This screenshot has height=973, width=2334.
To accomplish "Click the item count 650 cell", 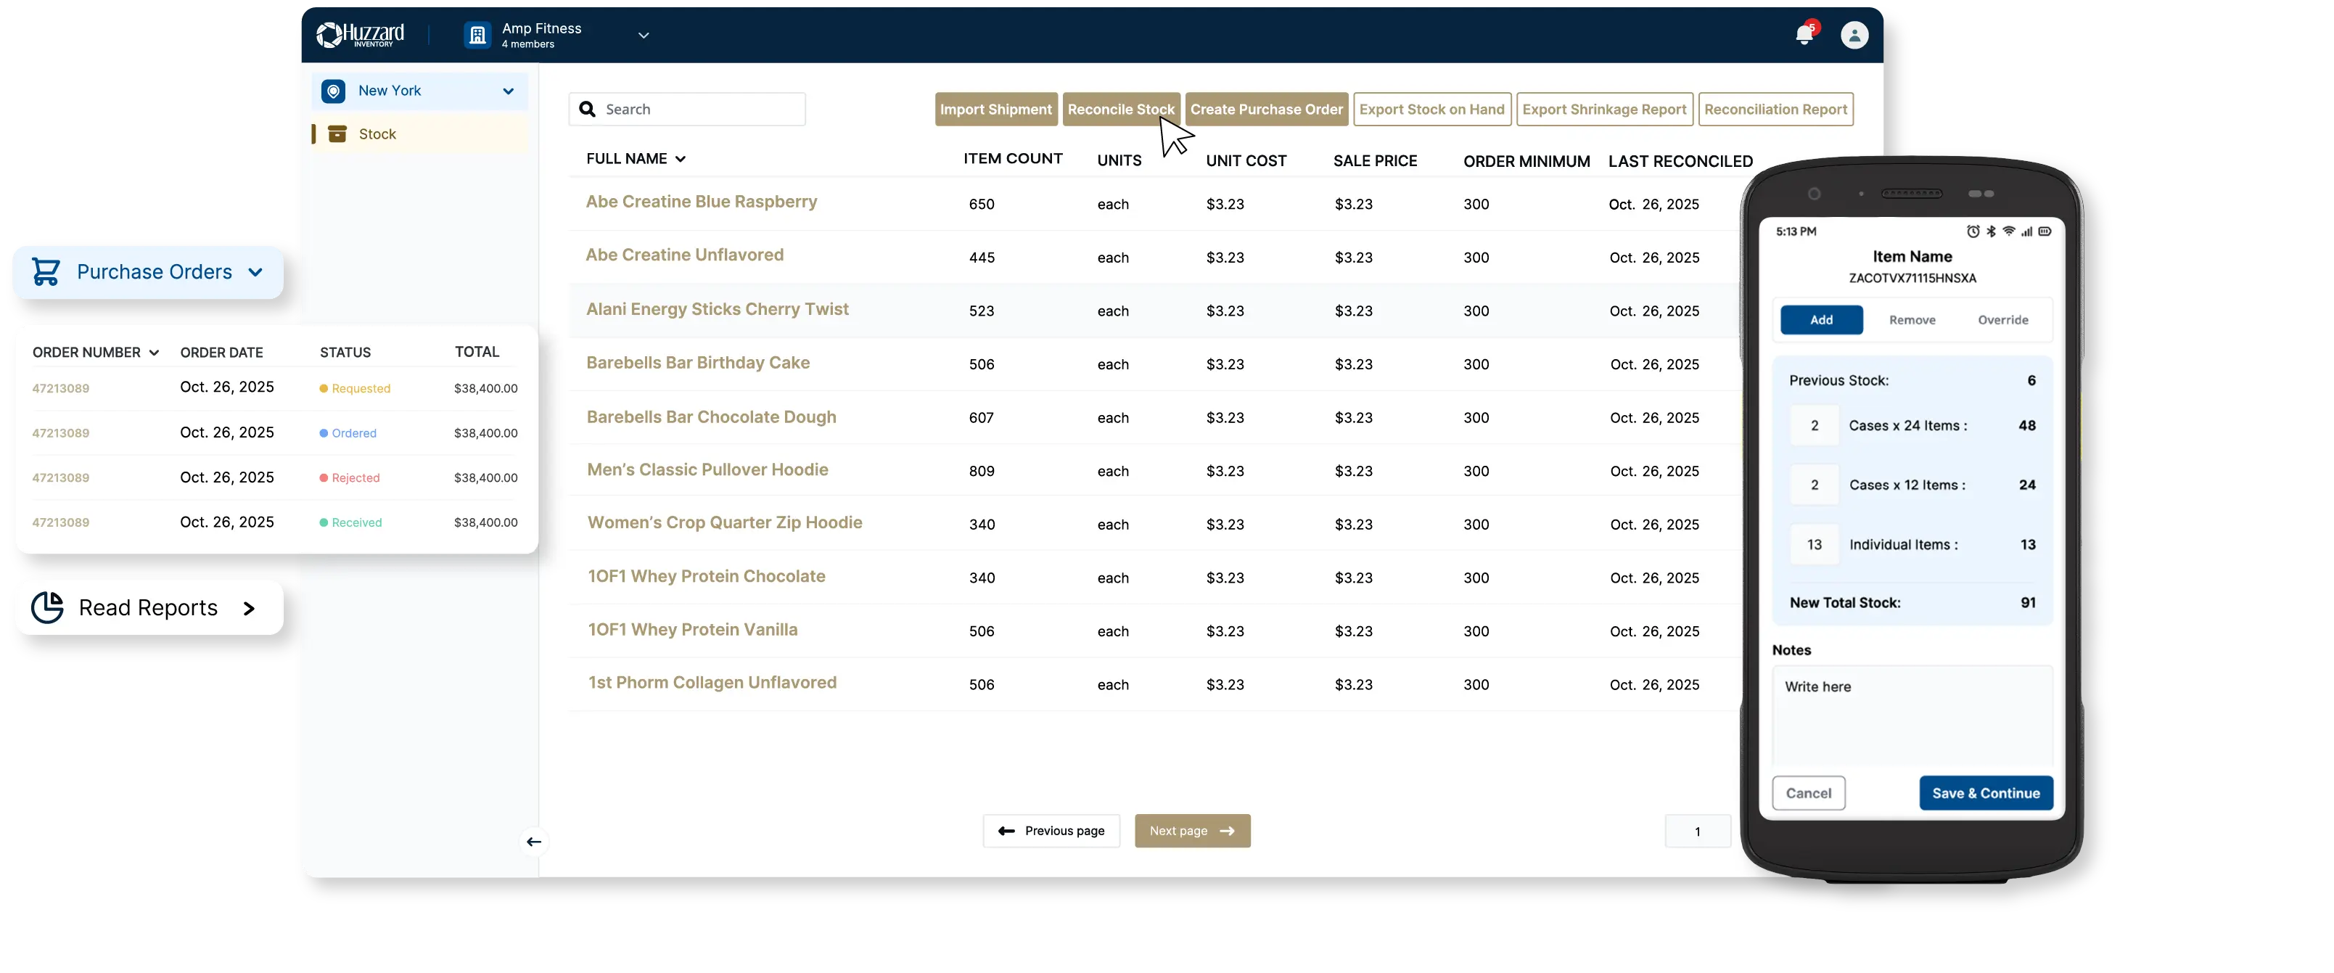I will (x=981, y=204).
